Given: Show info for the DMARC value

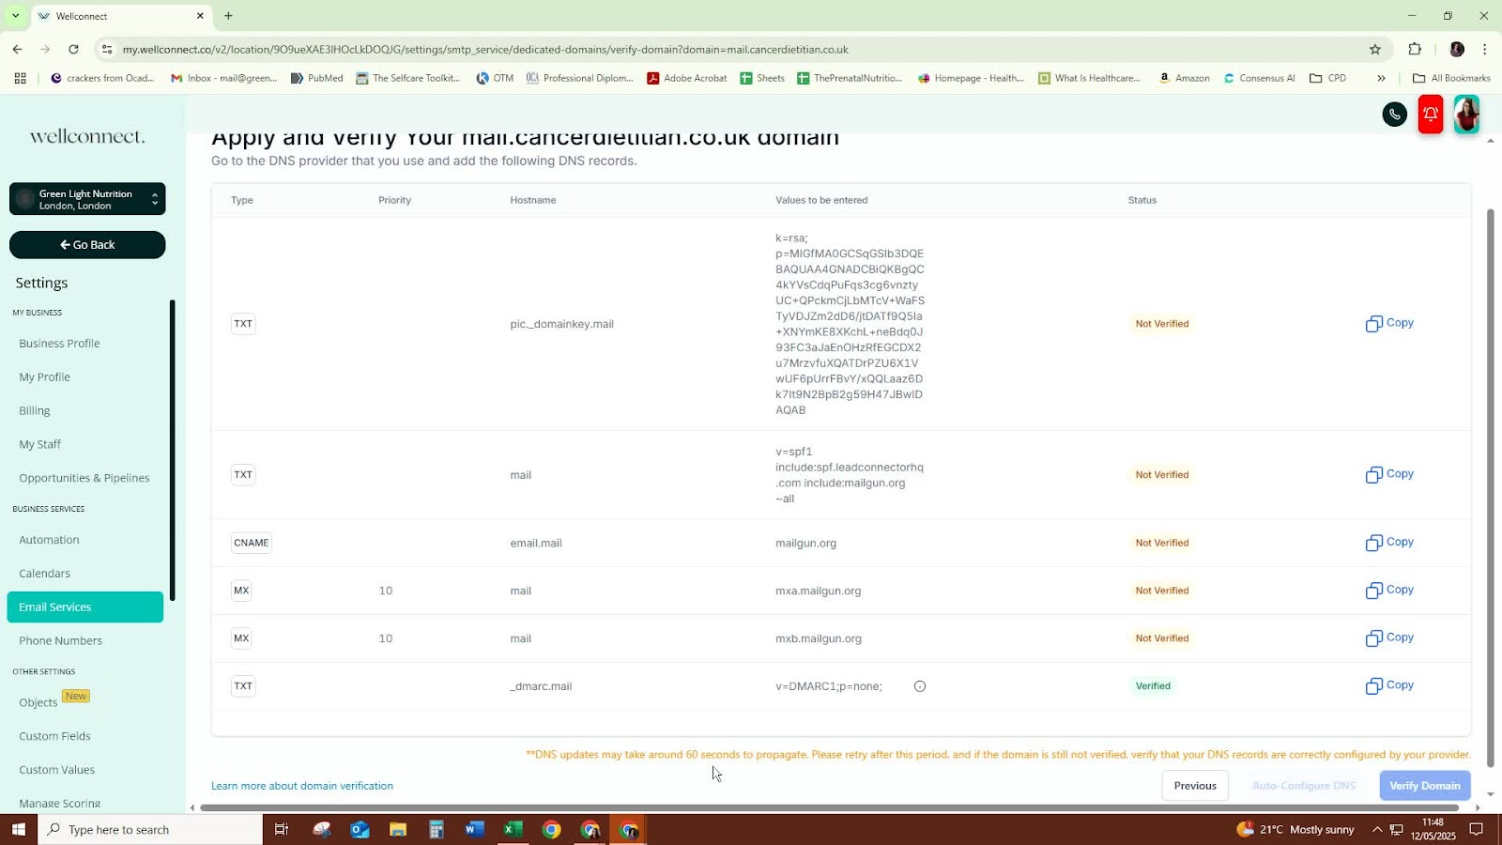Looking at the screenshot, I should pos(920,686).
